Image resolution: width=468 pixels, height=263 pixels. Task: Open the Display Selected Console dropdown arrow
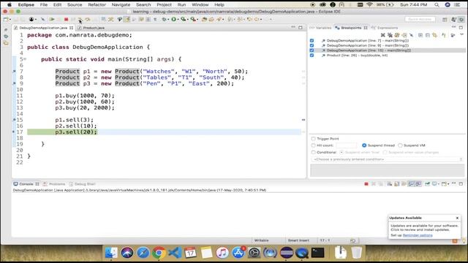click(x=439, y=184)
